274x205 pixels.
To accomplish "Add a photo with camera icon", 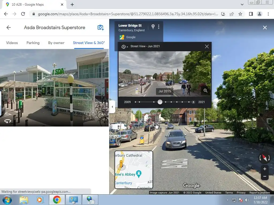I will coord(101,27).
